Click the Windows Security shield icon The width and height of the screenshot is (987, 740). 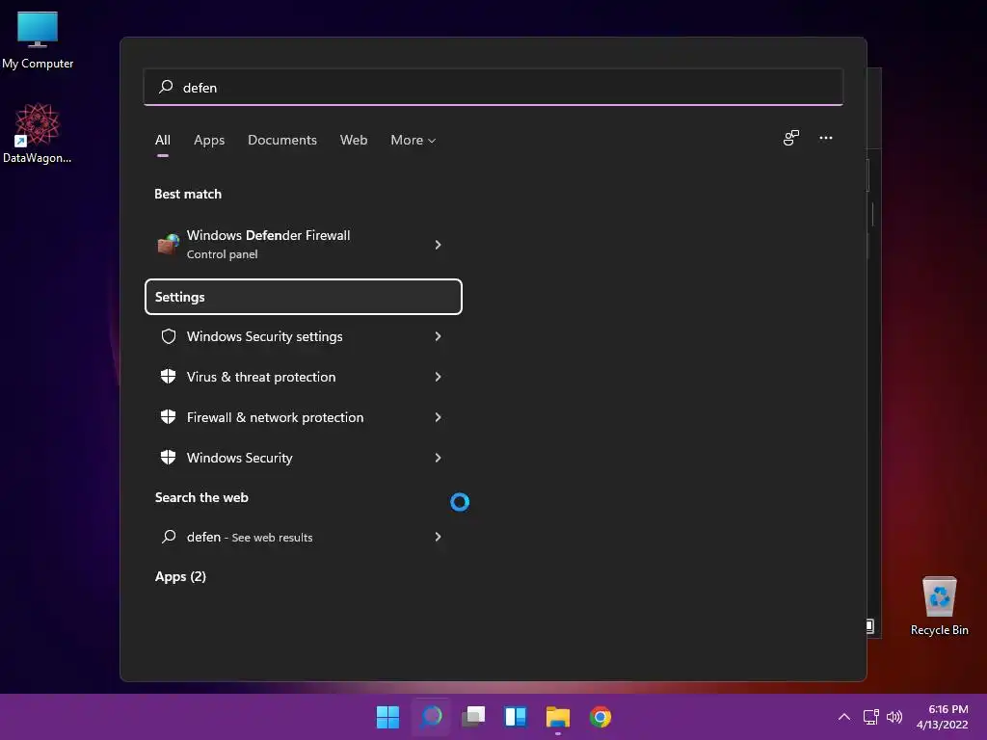(x=168, y=457)
